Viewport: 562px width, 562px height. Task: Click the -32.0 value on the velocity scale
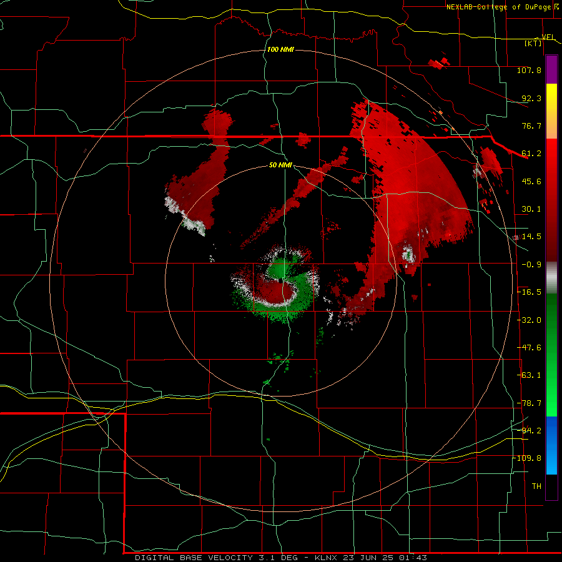pos(529,320)
